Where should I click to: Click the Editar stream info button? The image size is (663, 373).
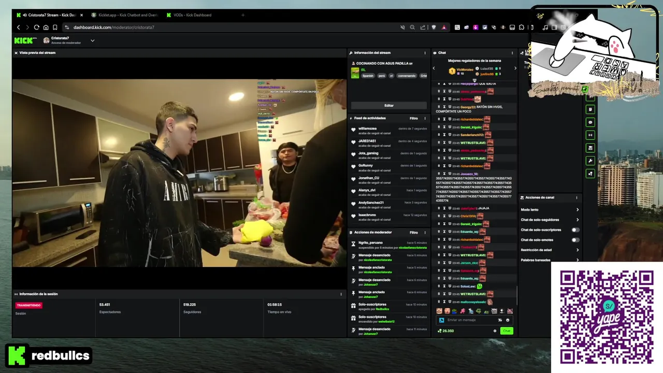pyautogui.click(x=389, y=105)
